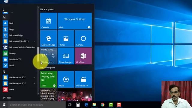The width and height of the screenshot is (192, 108).
Task: Open Task View on the taskbar
Action: click(x=70, y=105)
